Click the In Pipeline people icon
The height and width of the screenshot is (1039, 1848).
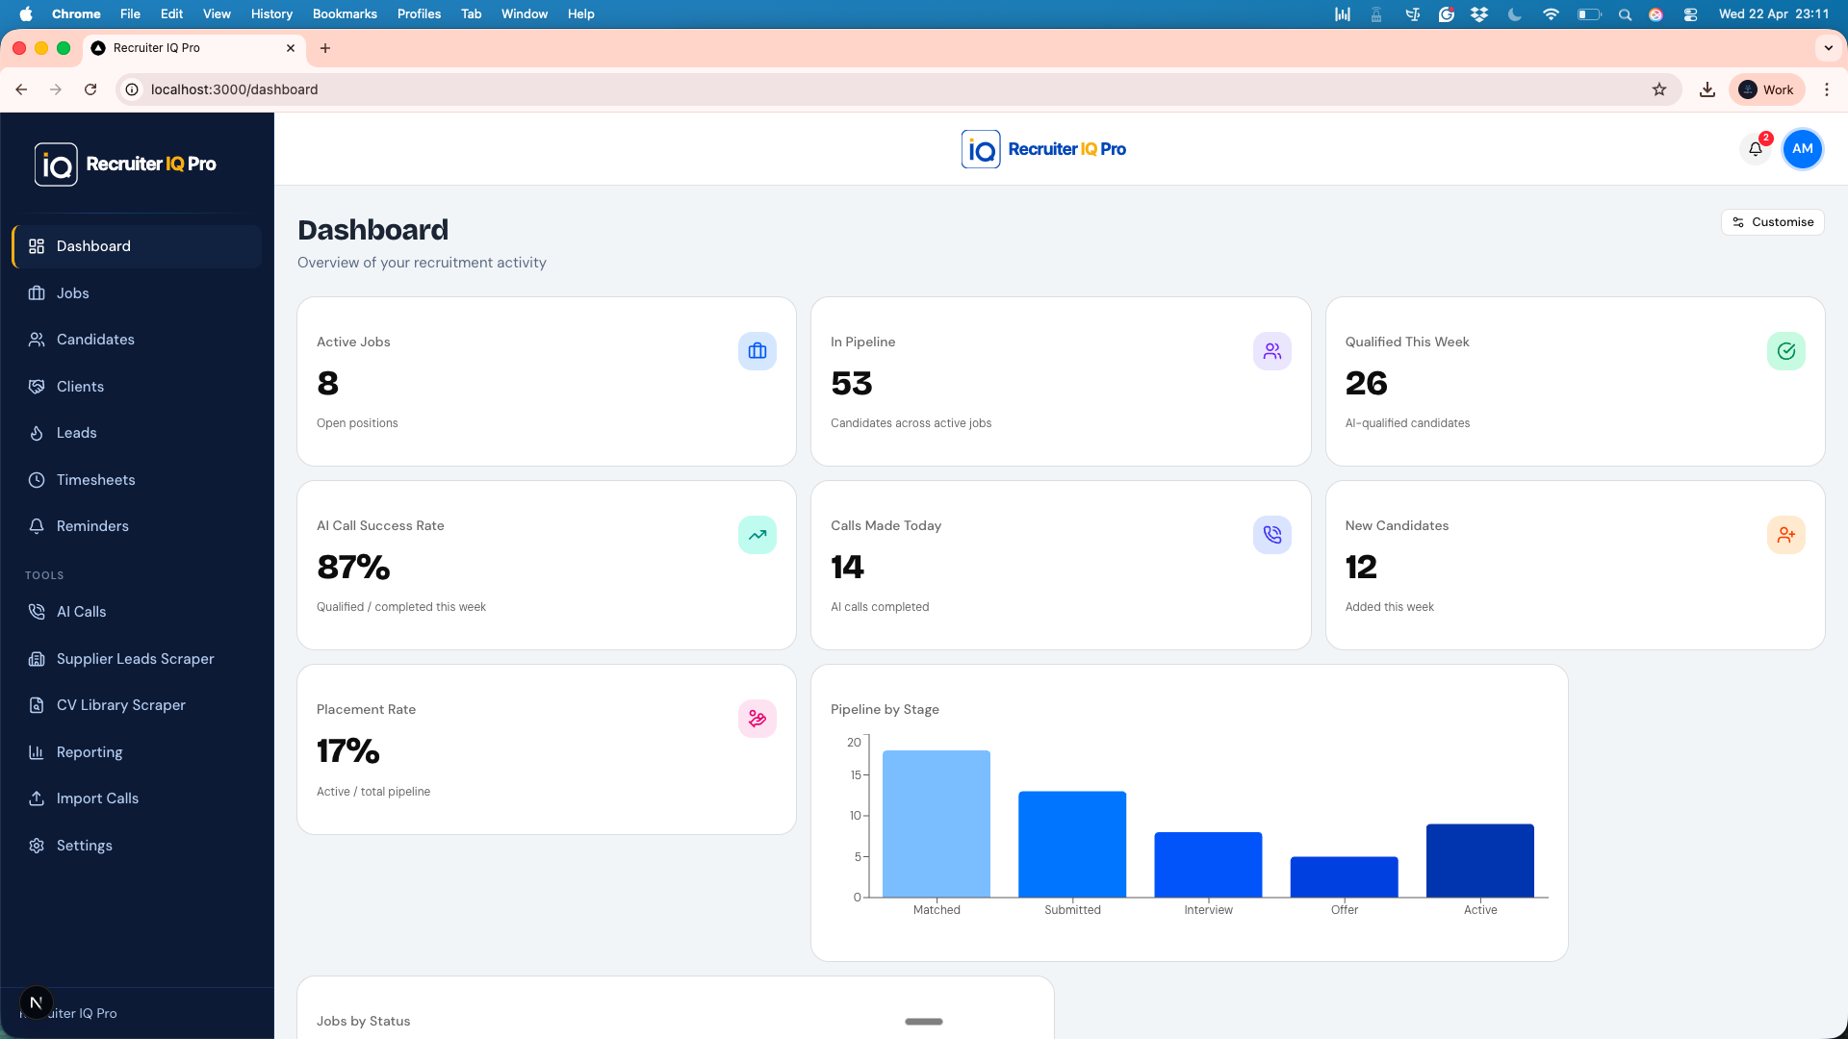tap(1271, 351)
